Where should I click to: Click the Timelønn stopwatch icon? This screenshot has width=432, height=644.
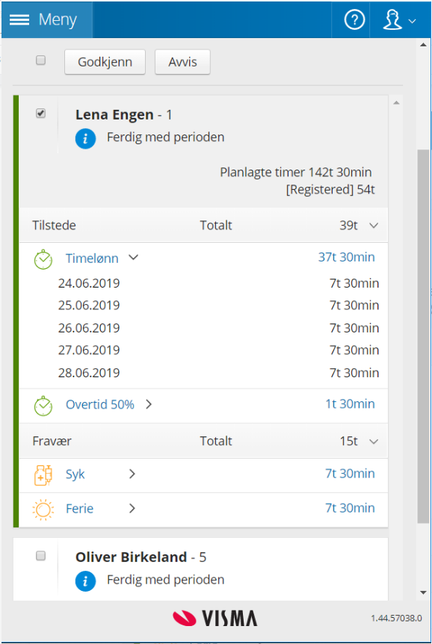point(43,259)
